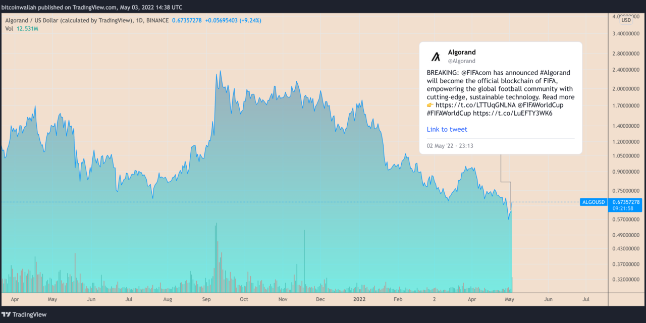Select the TradingView logo at bottom left
Image resolution: width=646 pixels, height=323 pixels.
tap(24, 314)
